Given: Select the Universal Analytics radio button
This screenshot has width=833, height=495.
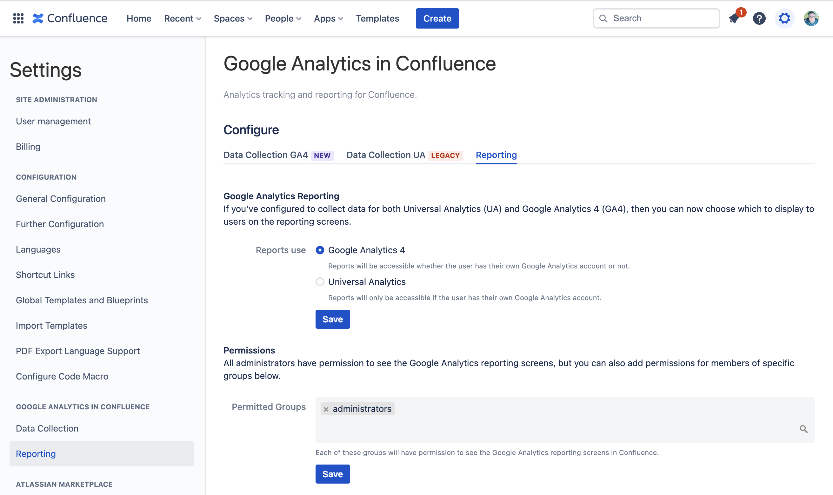Looking at the screenshot, I should coord(320,282).
